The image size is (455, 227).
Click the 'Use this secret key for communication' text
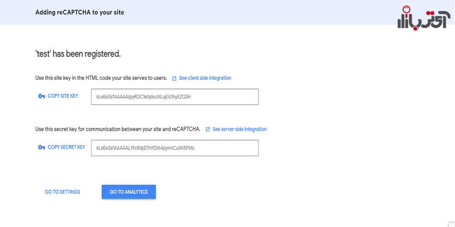point(118,129)
